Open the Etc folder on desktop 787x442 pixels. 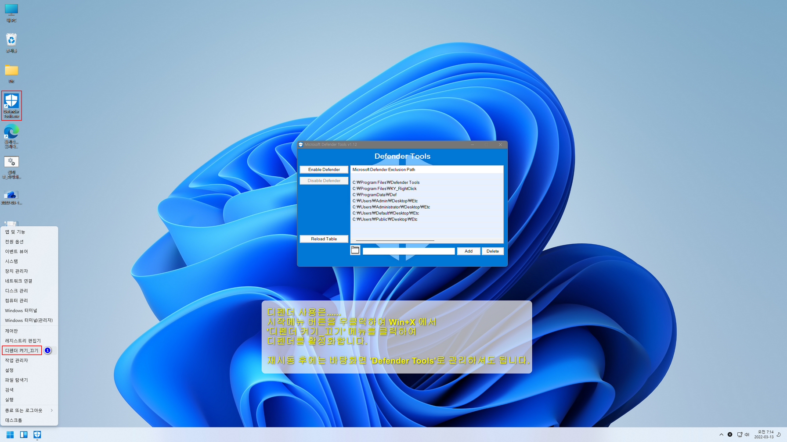(x=11, y=73)
